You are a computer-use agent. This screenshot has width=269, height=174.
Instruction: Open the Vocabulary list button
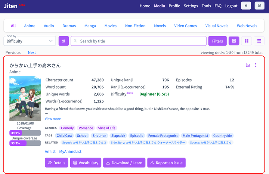86,163
